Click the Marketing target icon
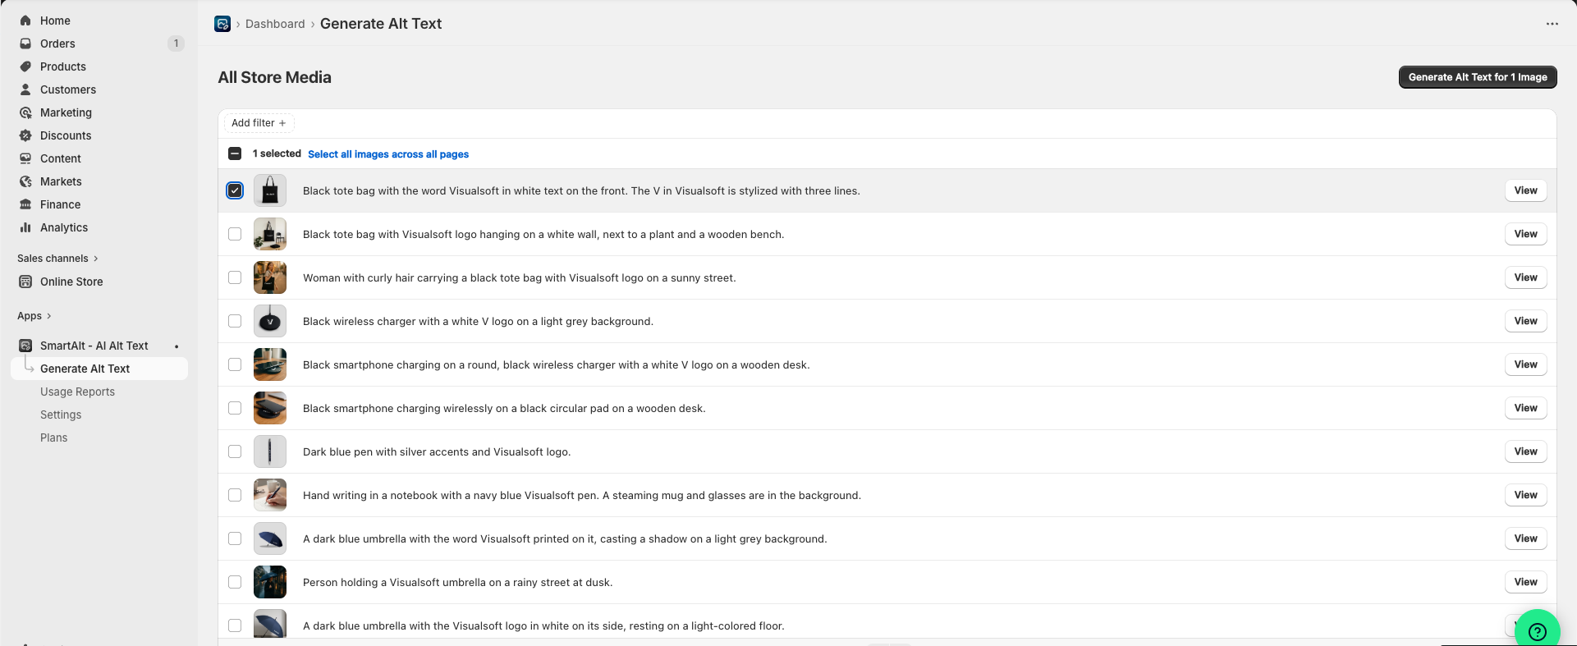Screen dimensions: 1577x646 25,112
